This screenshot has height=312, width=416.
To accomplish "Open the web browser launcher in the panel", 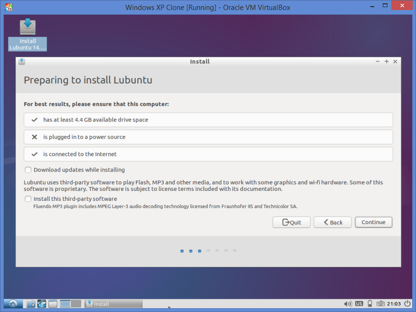I will pyautogui.click(x=42, y=304).
